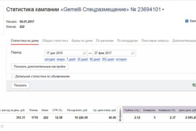
Task: Click value '393.31' in totals row
Action: (x=20, y=118)
